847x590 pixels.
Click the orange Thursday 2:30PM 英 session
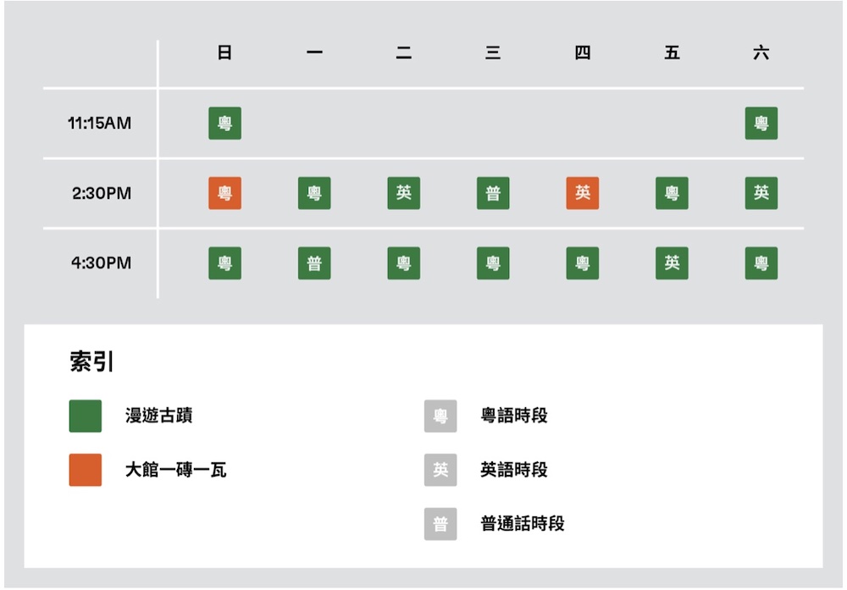click(582, 193)
